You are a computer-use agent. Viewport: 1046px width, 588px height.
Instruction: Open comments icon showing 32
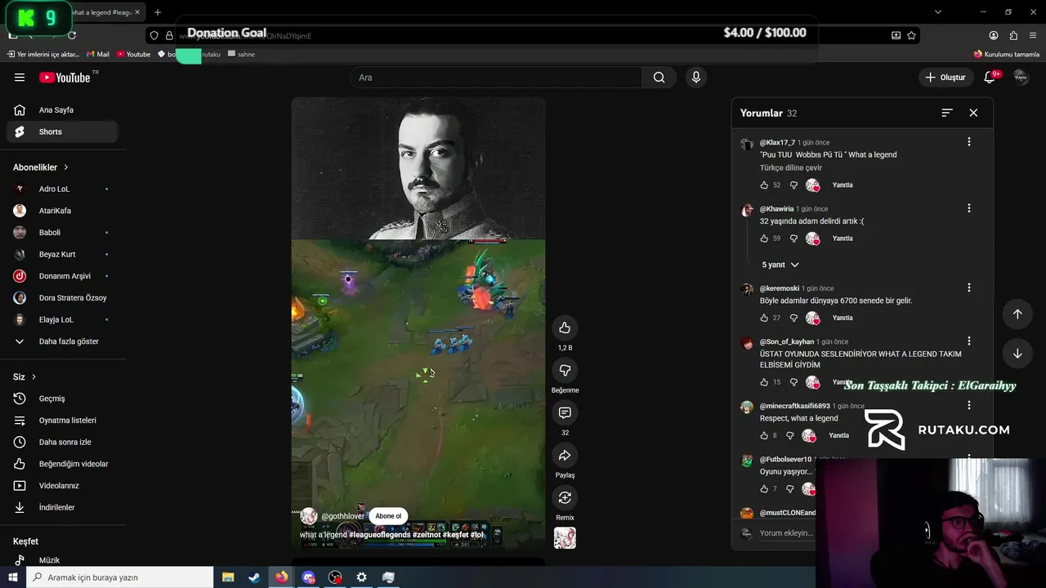(565, 412)
